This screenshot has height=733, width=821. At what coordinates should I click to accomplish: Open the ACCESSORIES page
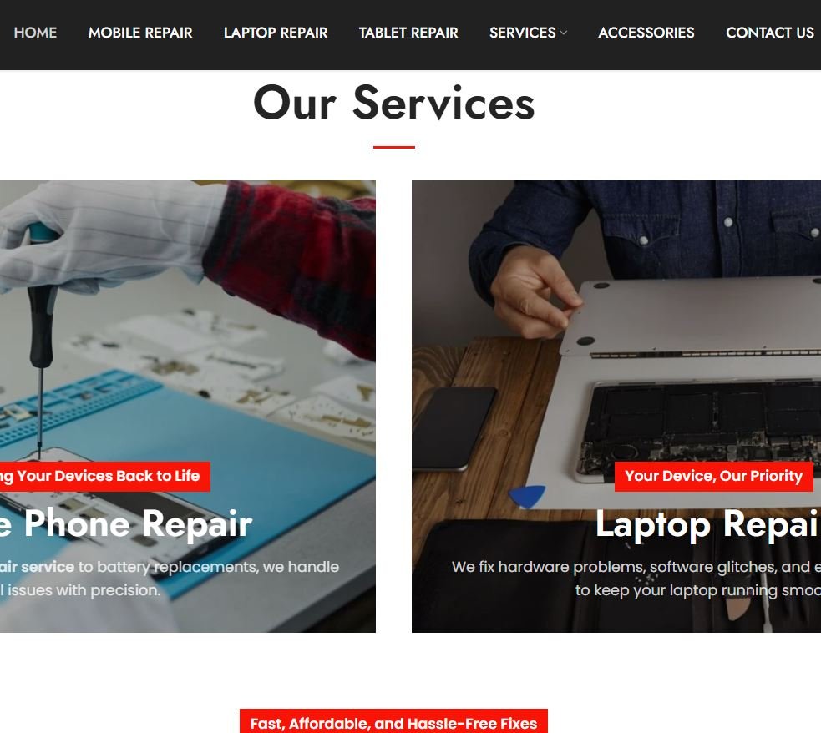point(646,33)
